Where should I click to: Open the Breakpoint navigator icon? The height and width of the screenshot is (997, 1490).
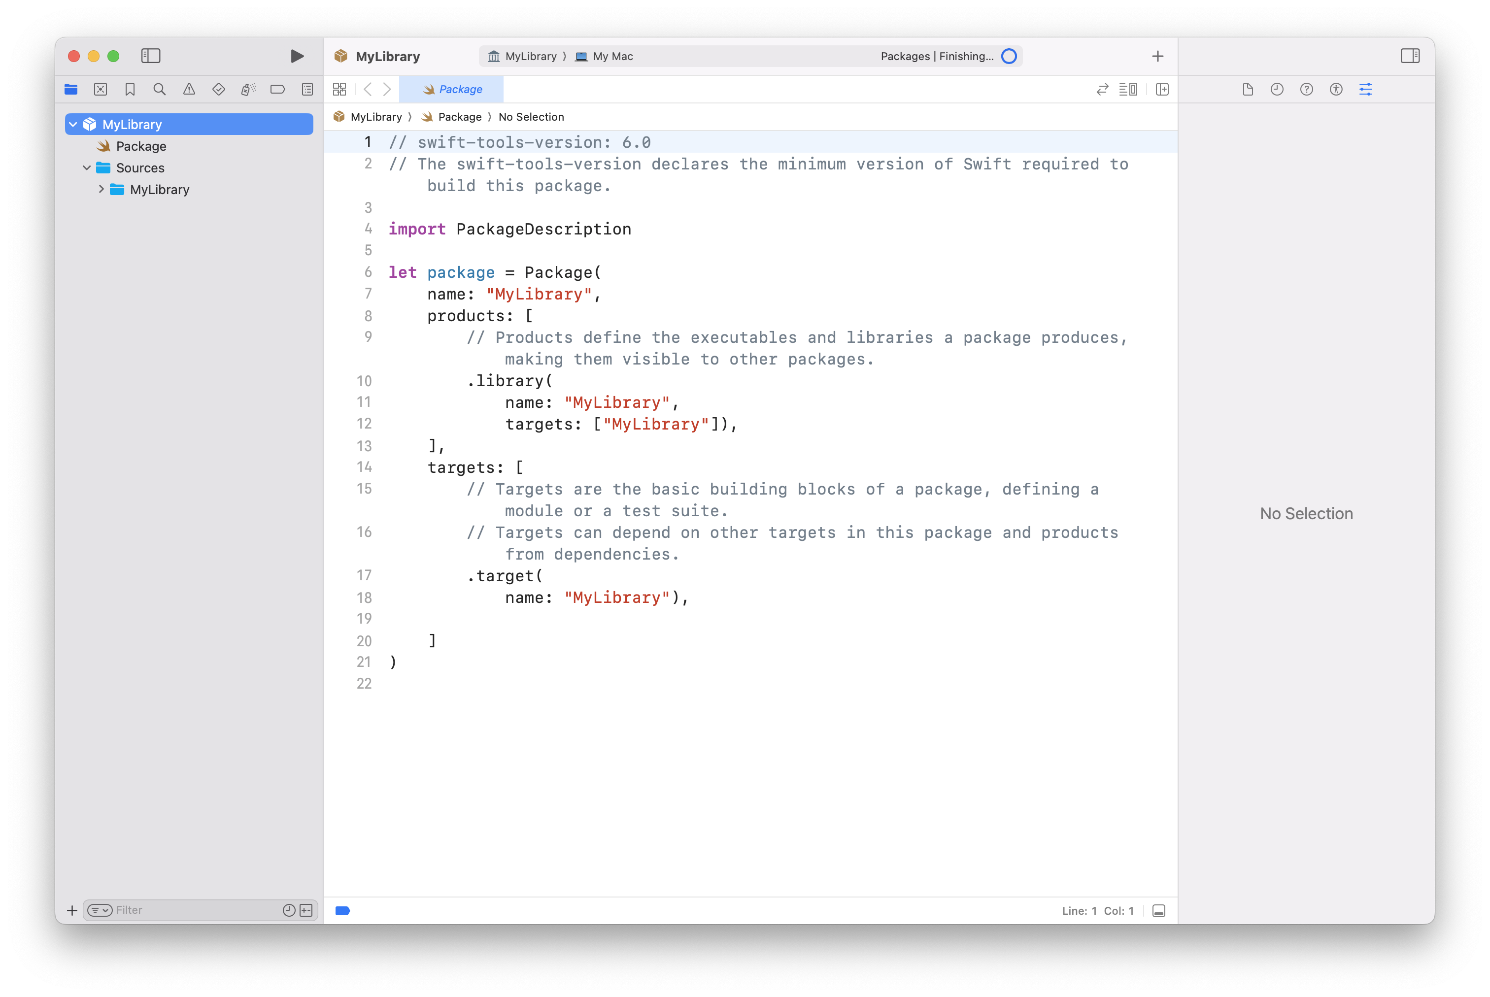coord(277,90)
